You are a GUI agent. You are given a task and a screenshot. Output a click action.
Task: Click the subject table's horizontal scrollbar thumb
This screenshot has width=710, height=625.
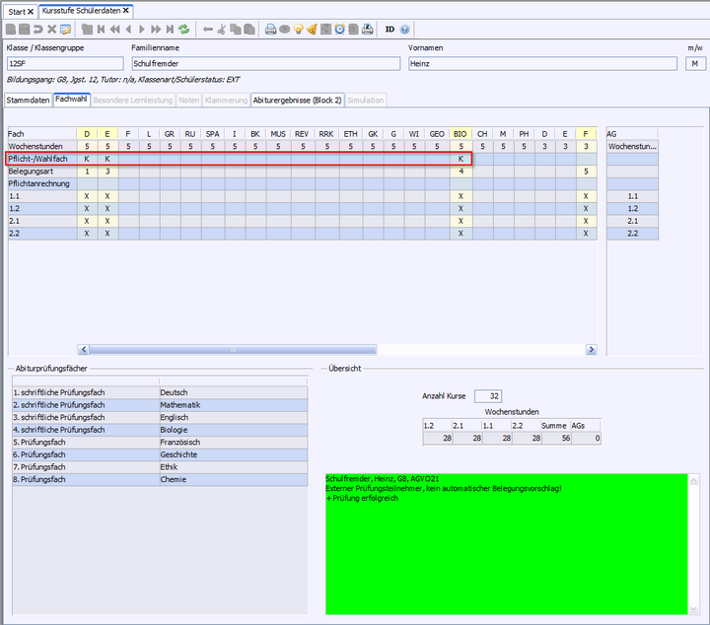tap(233, 349)
